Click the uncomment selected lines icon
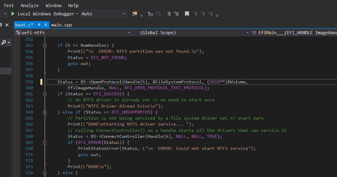This screenshot has height=177, width=337. [176, 14]
